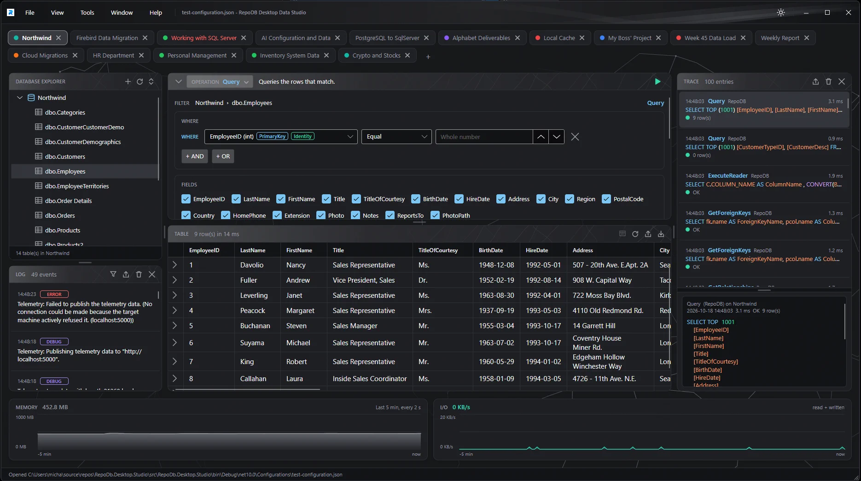Toggle the ReportsTo field checkbox
This screenshot has width=861, height=481.
click(x=390, y=215)
